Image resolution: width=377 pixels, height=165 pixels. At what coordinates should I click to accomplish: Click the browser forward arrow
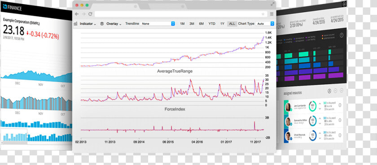coord(83,14)
